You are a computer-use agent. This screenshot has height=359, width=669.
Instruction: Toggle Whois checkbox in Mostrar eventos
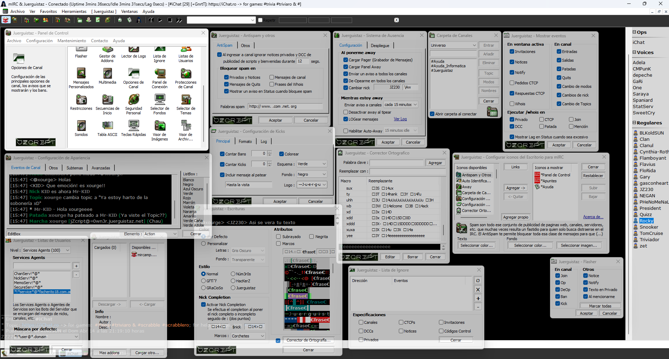point(512,104)
